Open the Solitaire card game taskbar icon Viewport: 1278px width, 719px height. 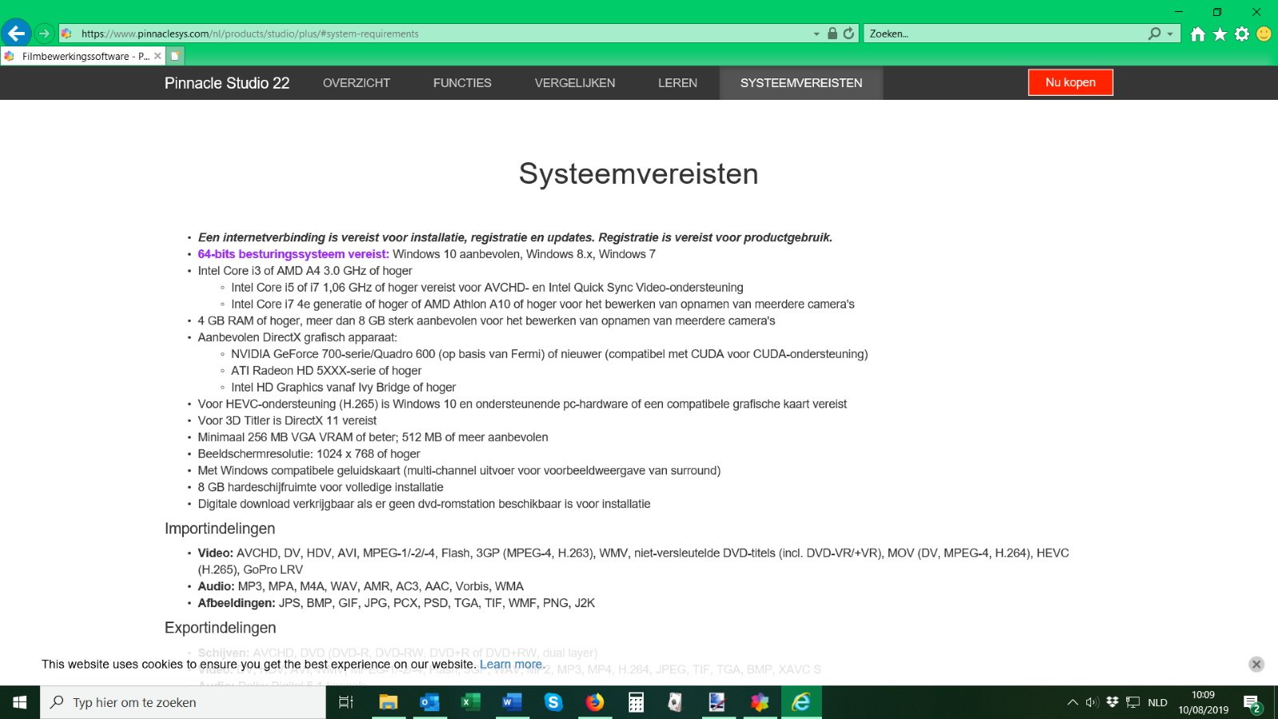pyautogui.click(x=676, y=702)
